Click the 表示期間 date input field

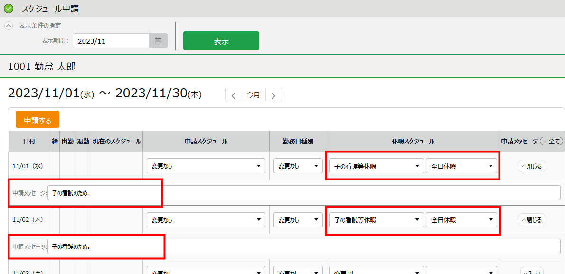click(x=111, y=41)
